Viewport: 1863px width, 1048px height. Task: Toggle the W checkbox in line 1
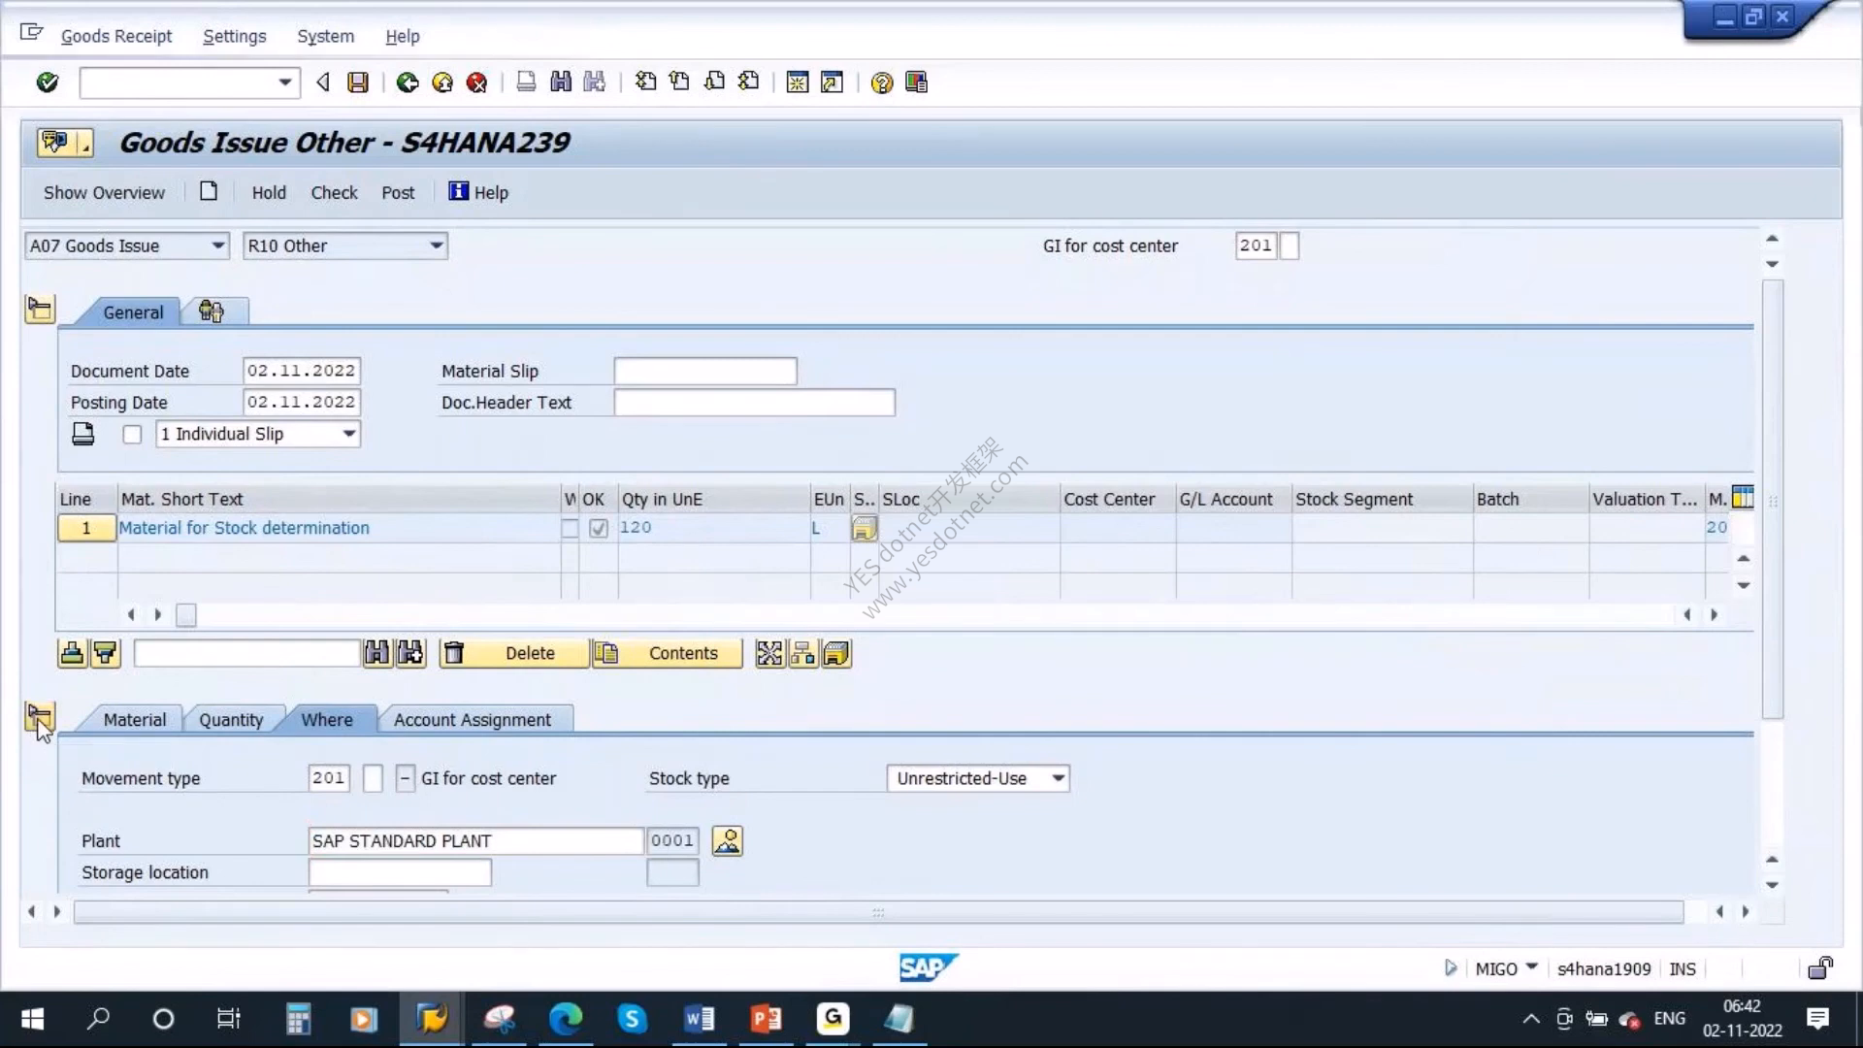570,528
